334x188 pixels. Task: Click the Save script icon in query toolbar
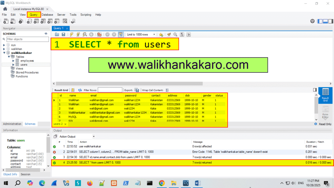[x=63, y=34]
